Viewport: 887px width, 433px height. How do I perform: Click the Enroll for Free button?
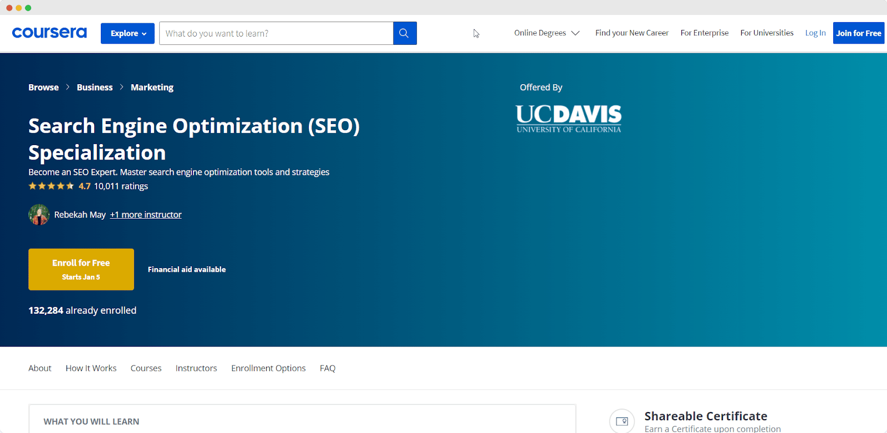(81, 269)
